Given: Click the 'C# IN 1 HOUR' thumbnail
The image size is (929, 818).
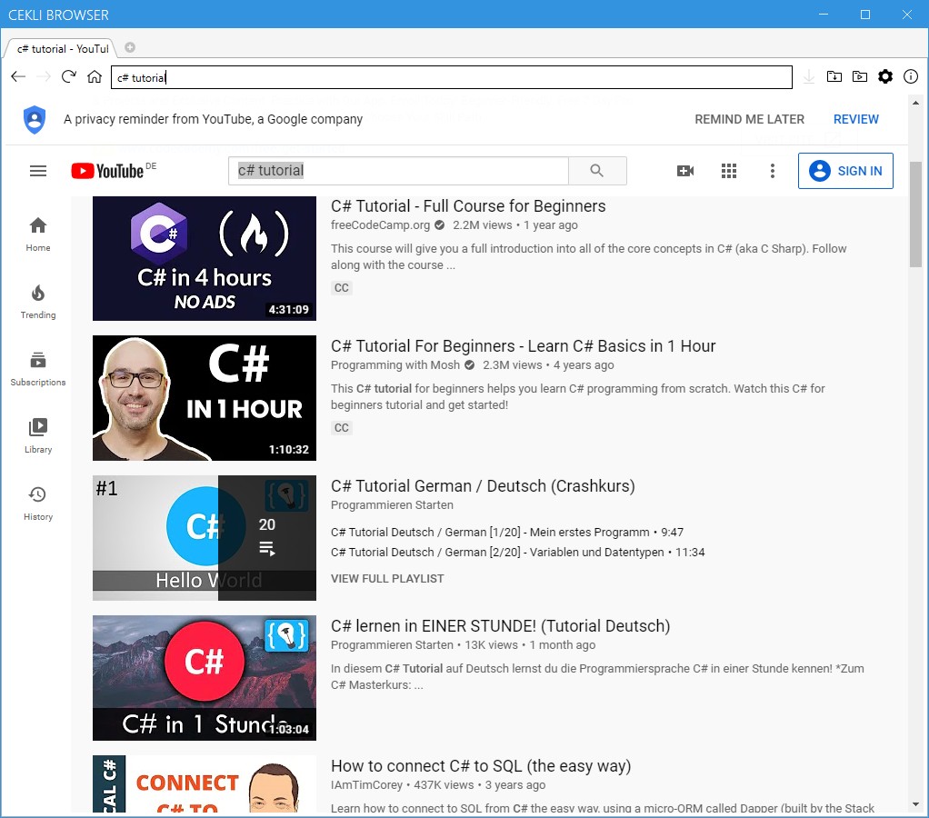Looking at the screenshot, I should point(205,398).
